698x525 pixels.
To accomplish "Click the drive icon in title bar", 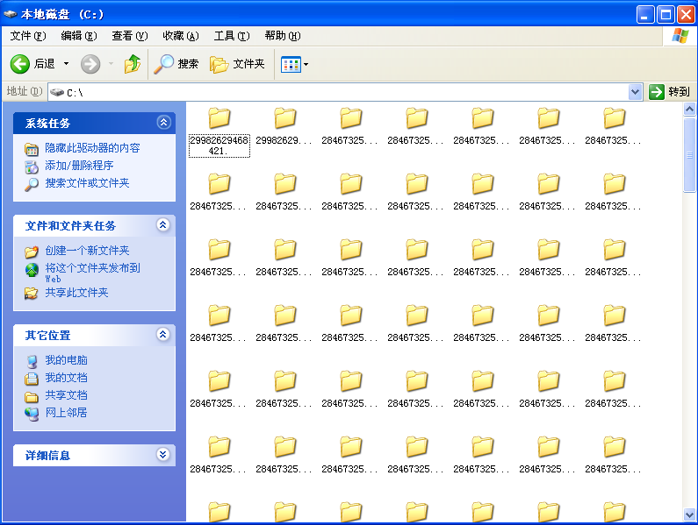I will tap(11, 14).
